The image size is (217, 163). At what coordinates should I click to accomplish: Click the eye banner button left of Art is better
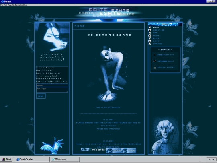85,150
